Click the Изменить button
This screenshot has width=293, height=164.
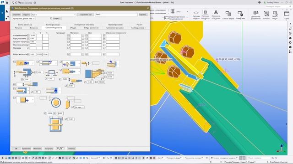(x=38, y=149)
